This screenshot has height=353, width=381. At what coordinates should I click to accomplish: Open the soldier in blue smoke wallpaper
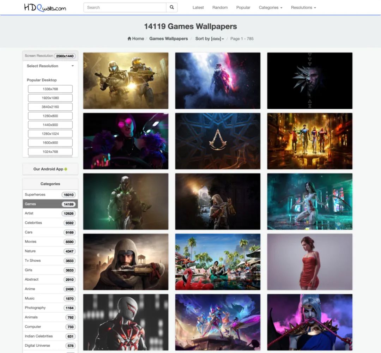[218, 81]
